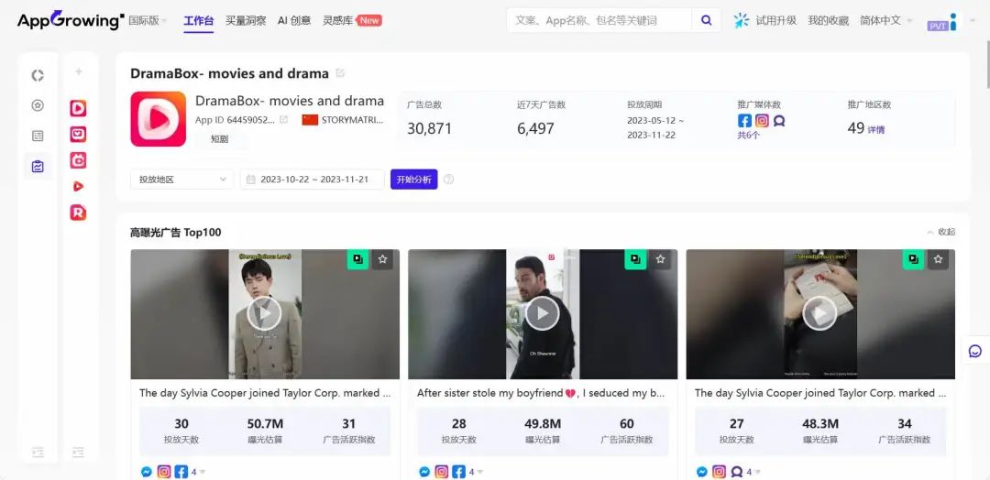Click the purple Audience Network icon in 推广媒体数
Screen dimensions: 990x480
click(779, 121)
